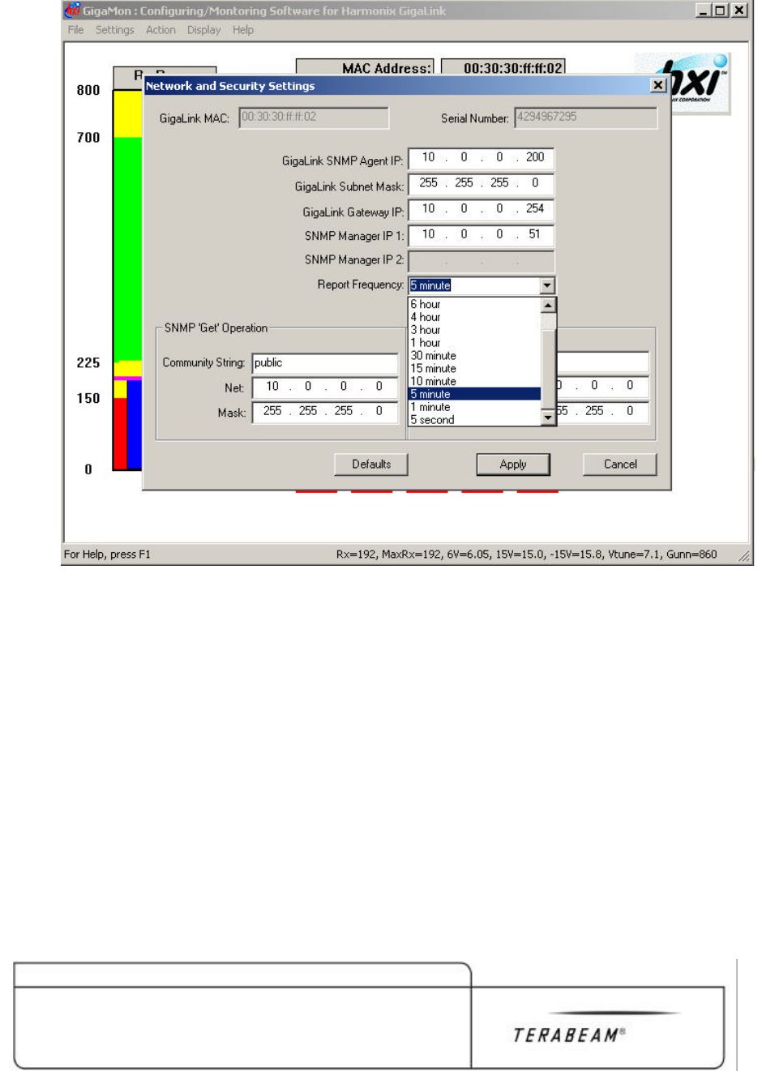This screenshot has height=1071, width=762.
Task: Click the GigaLink SNMP Agent IP field
Action: pyautogui.click(x=481, y=158)
